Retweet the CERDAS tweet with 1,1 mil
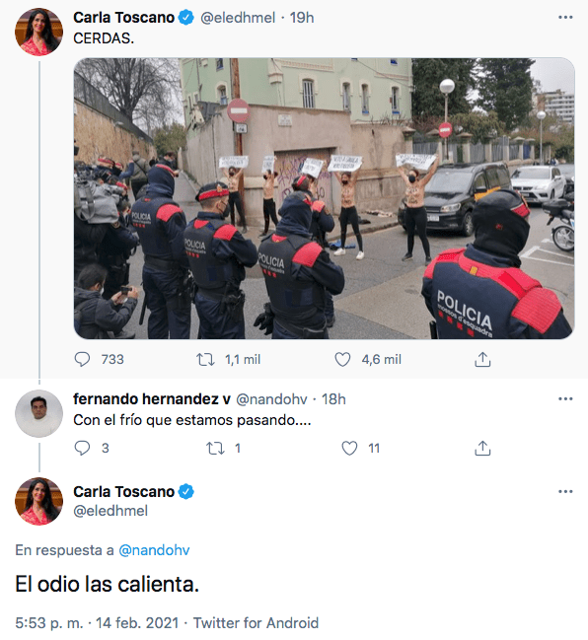 tap(205, 360)
